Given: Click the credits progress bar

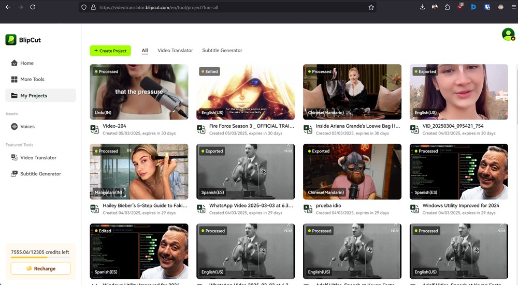Looking at the screenshot, I should (x=40, y=257).
